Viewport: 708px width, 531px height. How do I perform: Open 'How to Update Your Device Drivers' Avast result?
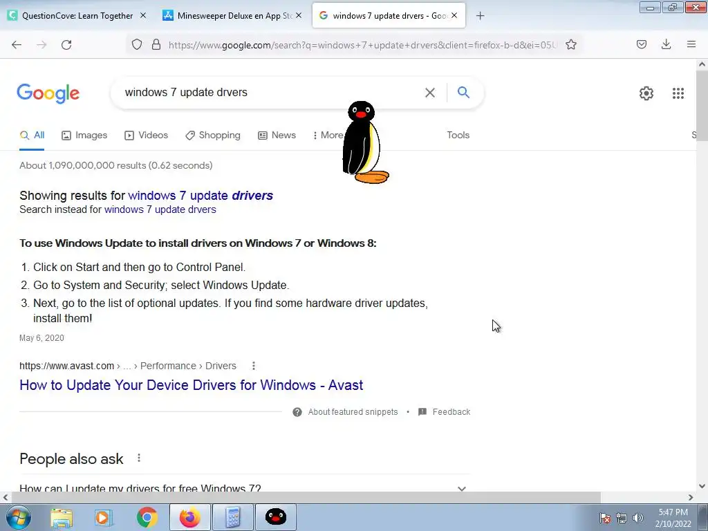(x=192, y=385)
